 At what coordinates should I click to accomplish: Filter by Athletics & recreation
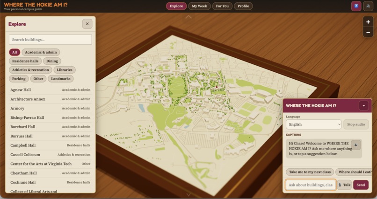tap(30, 70)
